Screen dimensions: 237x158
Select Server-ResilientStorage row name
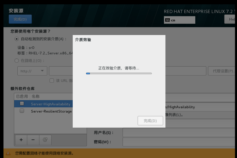pos(51,111)
